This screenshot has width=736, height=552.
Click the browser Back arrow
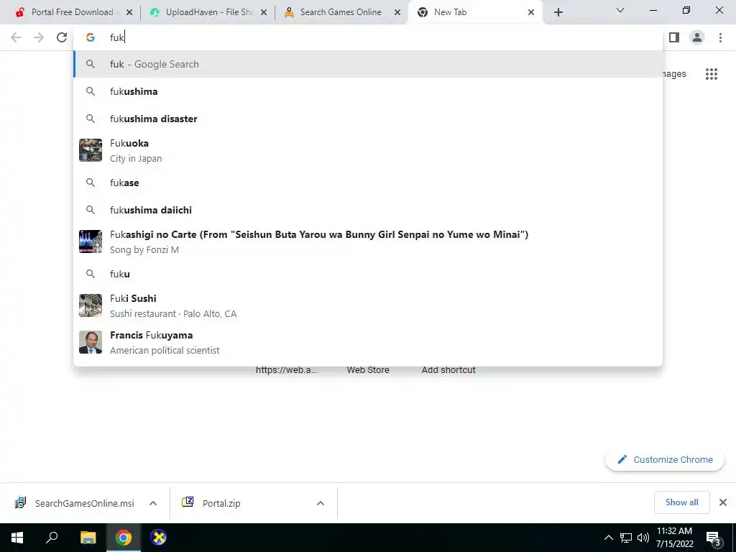click(x=16, y=37)
